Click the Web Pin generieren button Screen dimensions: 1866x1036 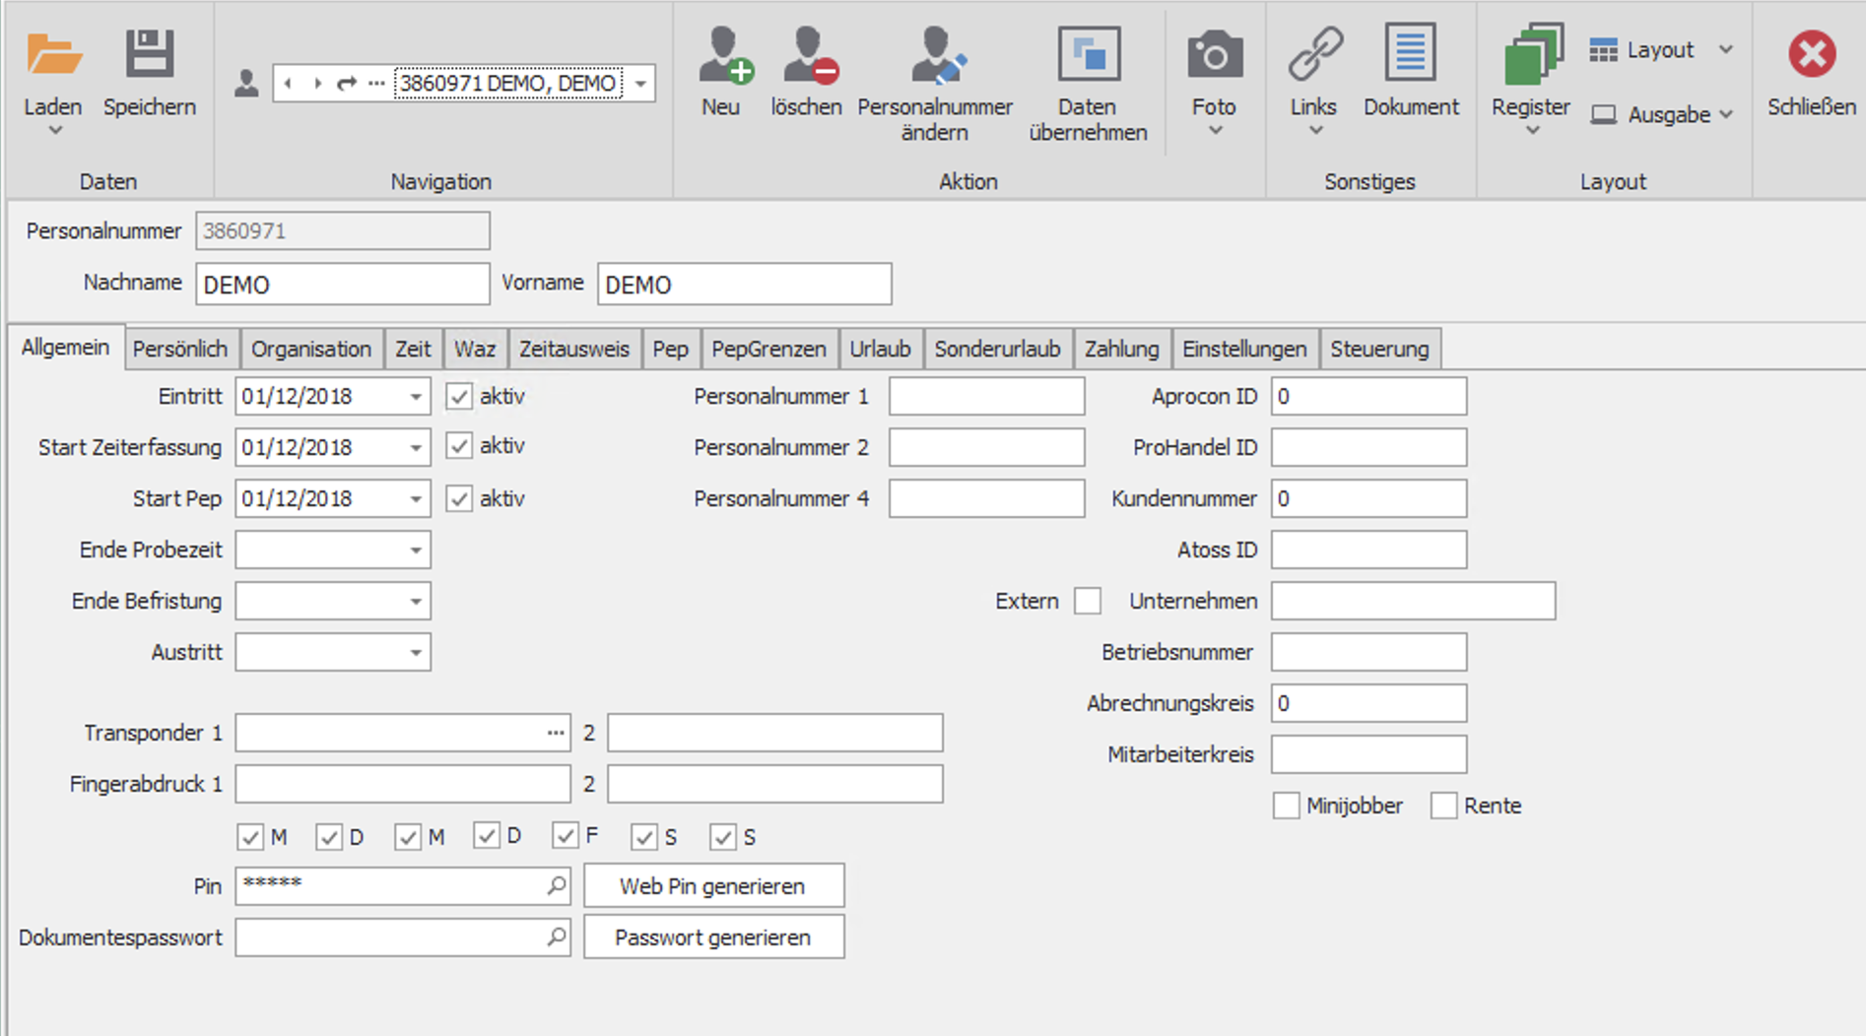(x=713, y=885)
